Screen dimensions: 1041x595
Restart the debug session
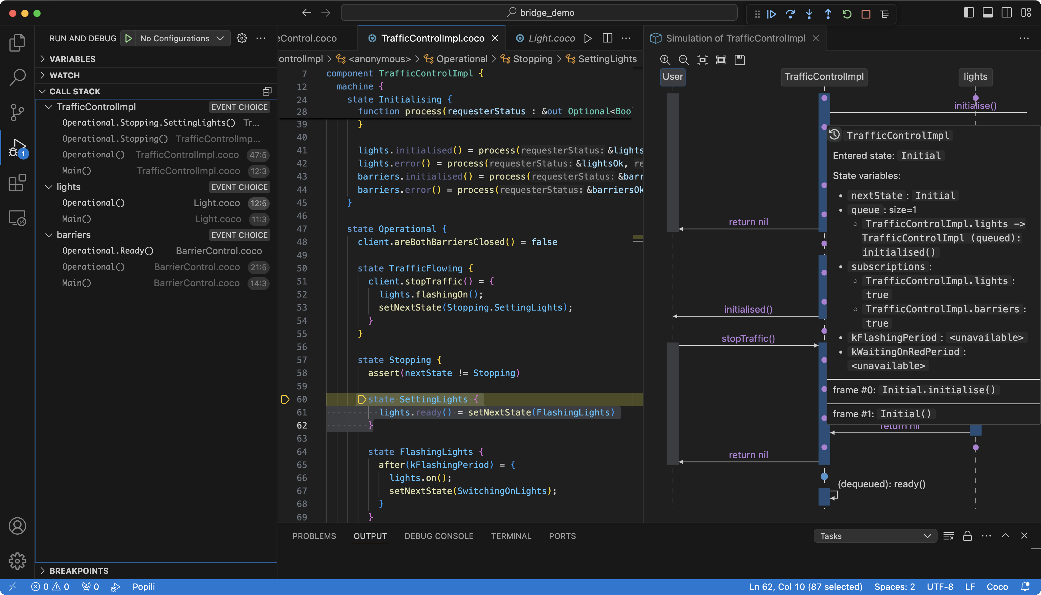847,14
